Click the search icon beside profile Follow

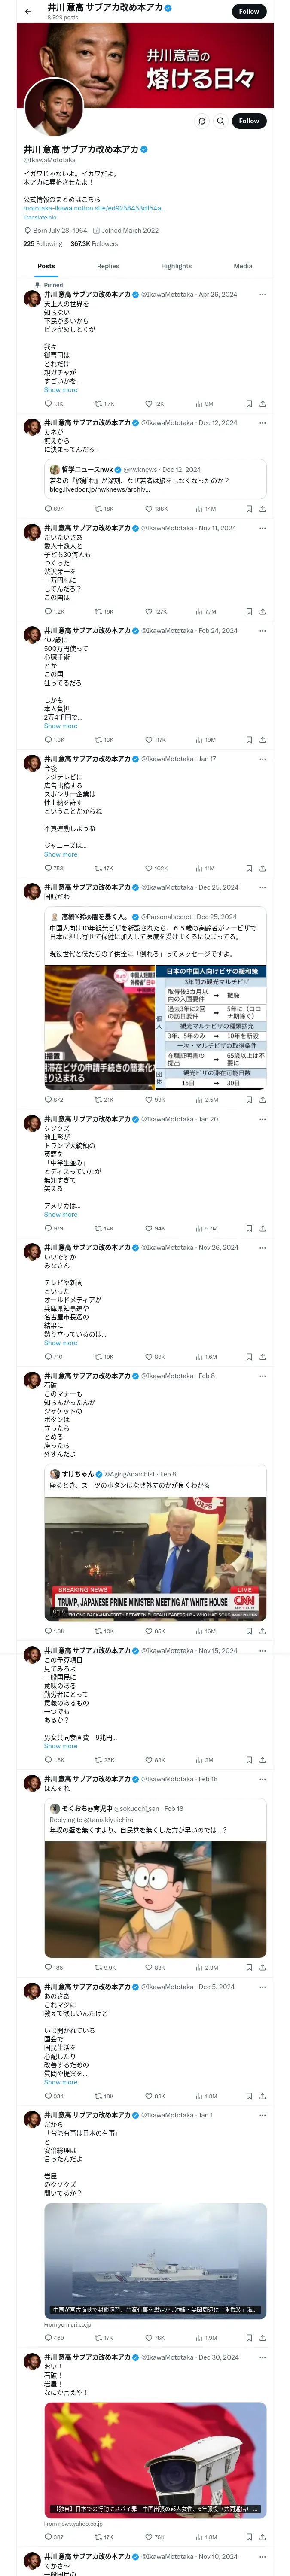[x=220, y=121]
